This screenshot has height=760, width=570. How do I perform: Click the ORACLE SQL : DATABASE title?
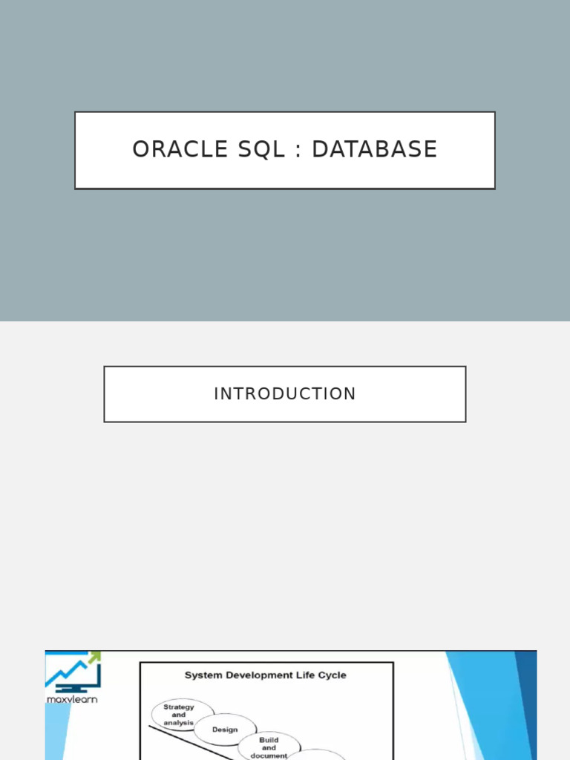[285, 150]
